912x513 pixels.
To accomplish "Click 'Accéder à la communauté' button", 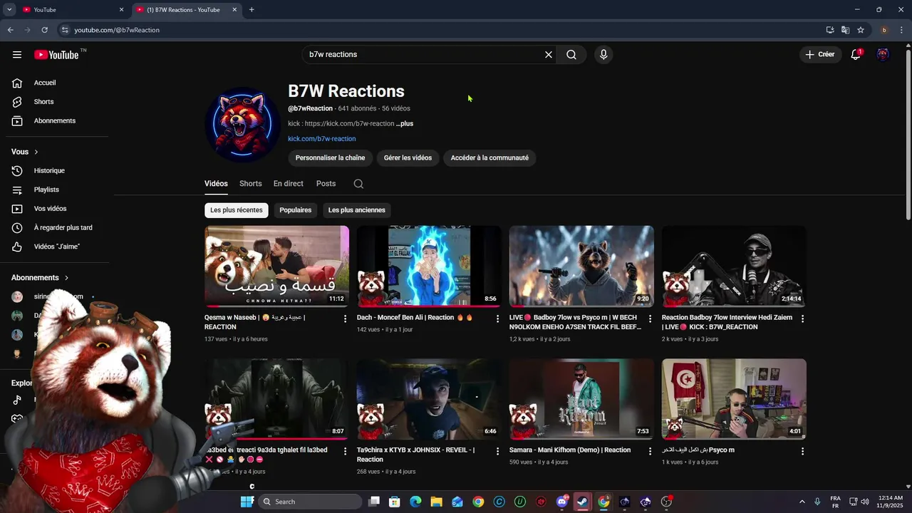I will tap(489, 158).
